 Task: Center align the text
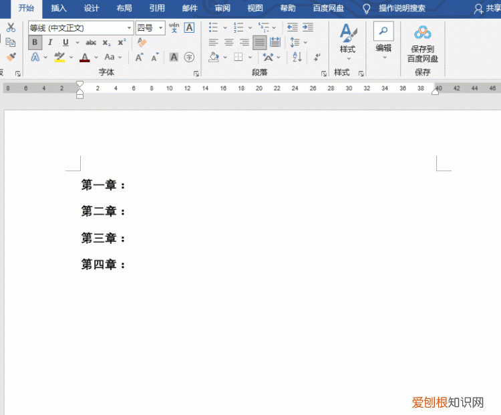click(228, 42)
